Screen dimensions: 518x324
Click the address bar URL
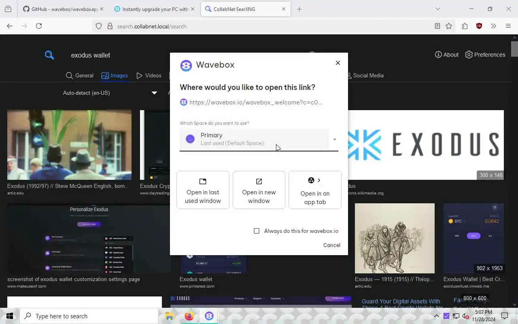152,26
